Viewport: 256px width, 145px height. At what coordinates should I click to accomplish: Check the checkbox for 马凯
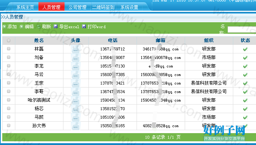(9, 117)
